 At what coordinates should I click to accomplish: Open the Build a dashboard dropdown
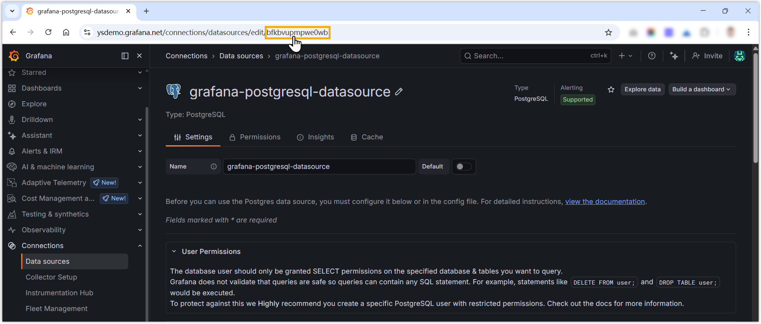click(x=702, y=89)
